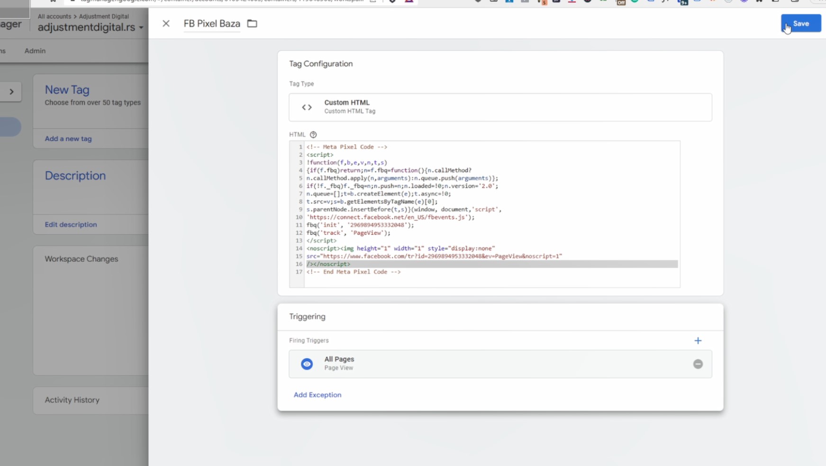Click the All Pages trigger eye icon
This screenshot has width=826, height=466.
click(307, 364)
